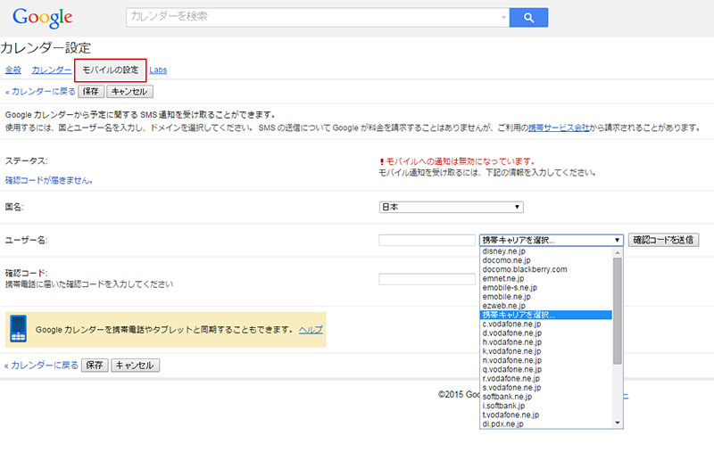Screen dimensions: 714x452
Task: Select the モバイルの設定 tab
Action: 110,70
